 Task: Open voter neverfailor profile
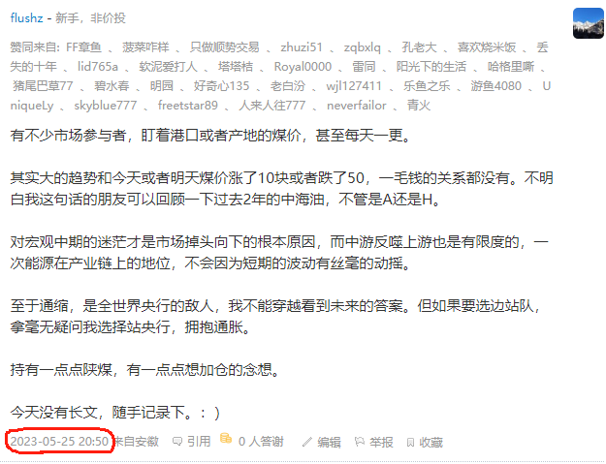357,105
